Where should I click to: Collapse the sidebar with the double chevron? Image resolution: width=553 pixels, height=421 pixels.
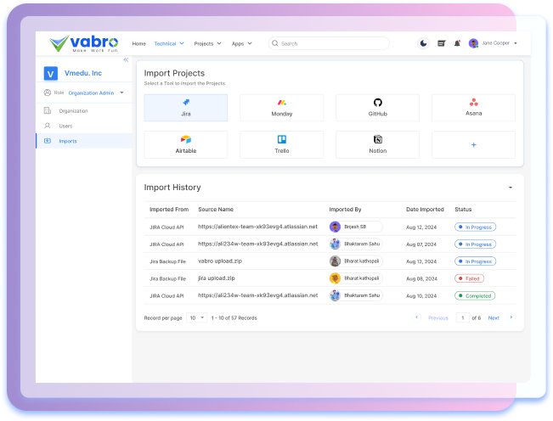(x=126, y=59)
